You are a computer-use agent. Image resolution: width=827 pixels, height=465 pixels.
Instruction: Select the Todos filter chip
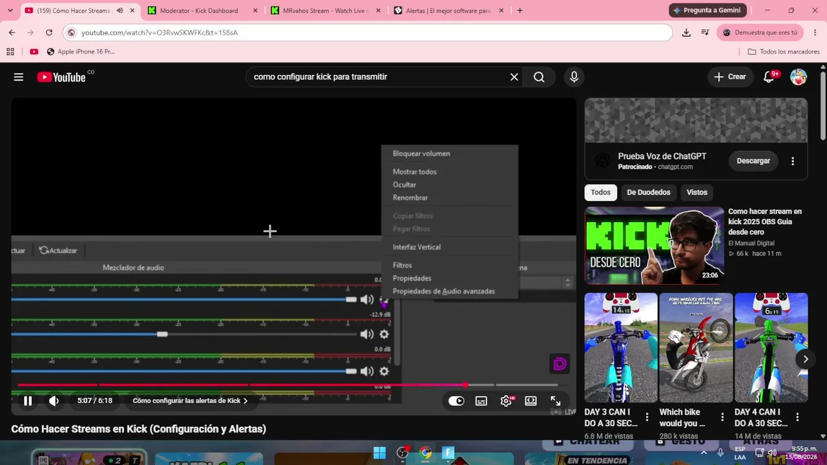tap(600, 192)
